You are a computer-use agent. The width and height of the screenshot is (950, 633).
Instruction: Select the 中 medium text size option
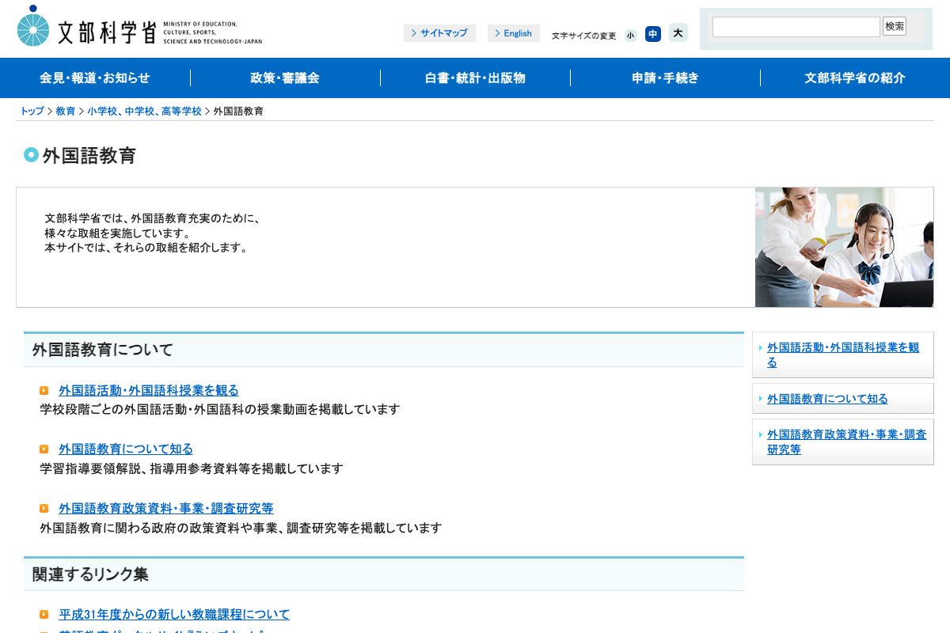653,34
